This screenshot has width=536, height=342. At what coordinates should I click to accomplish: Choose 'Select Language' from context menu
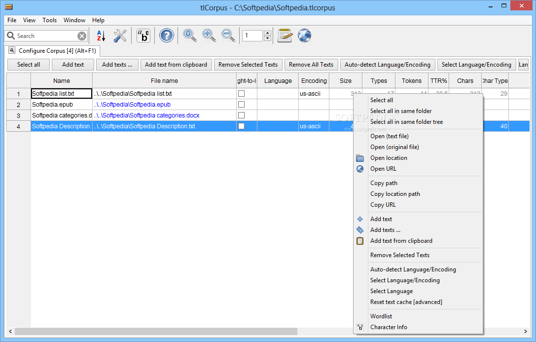click(418, 291)
